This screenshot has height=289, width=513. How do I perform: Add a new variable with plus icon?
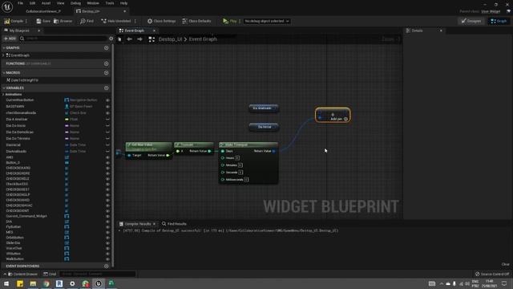point(107,88)
